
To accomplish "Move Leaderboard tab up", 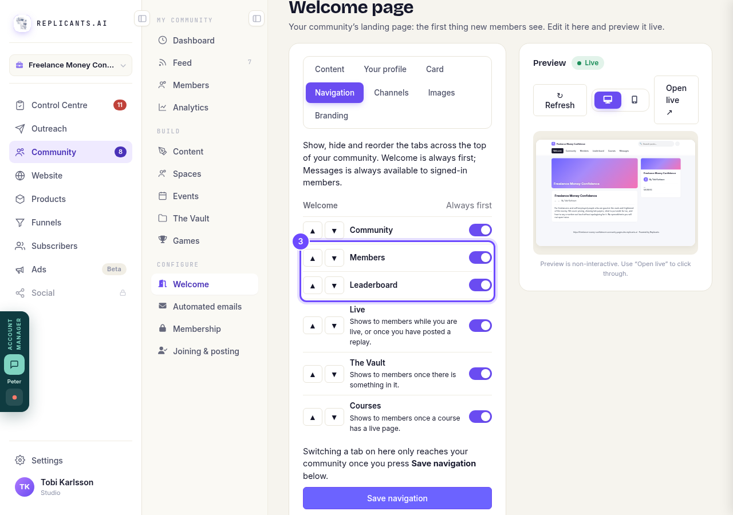I will click(x=313, y=285).
